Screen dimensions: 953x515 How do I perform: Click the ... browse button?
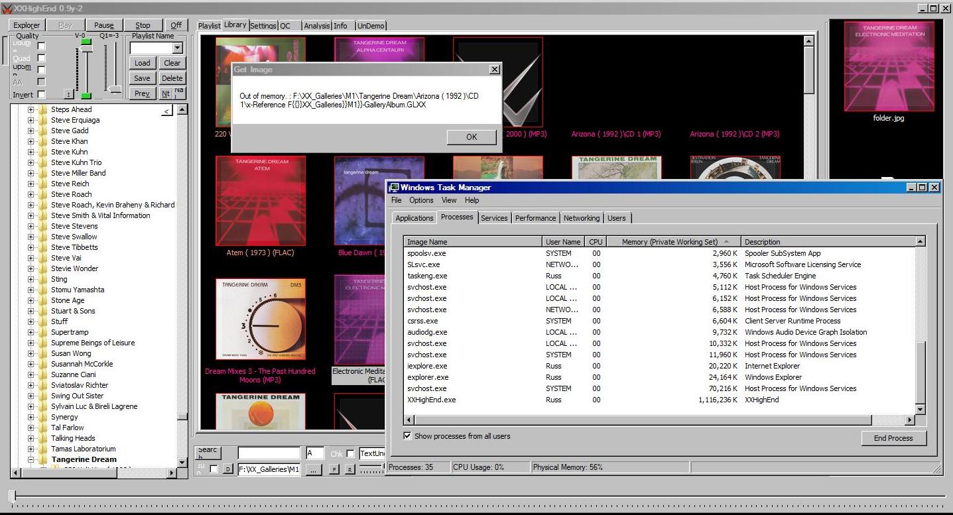pyautogui.click(x=314, y=469)
